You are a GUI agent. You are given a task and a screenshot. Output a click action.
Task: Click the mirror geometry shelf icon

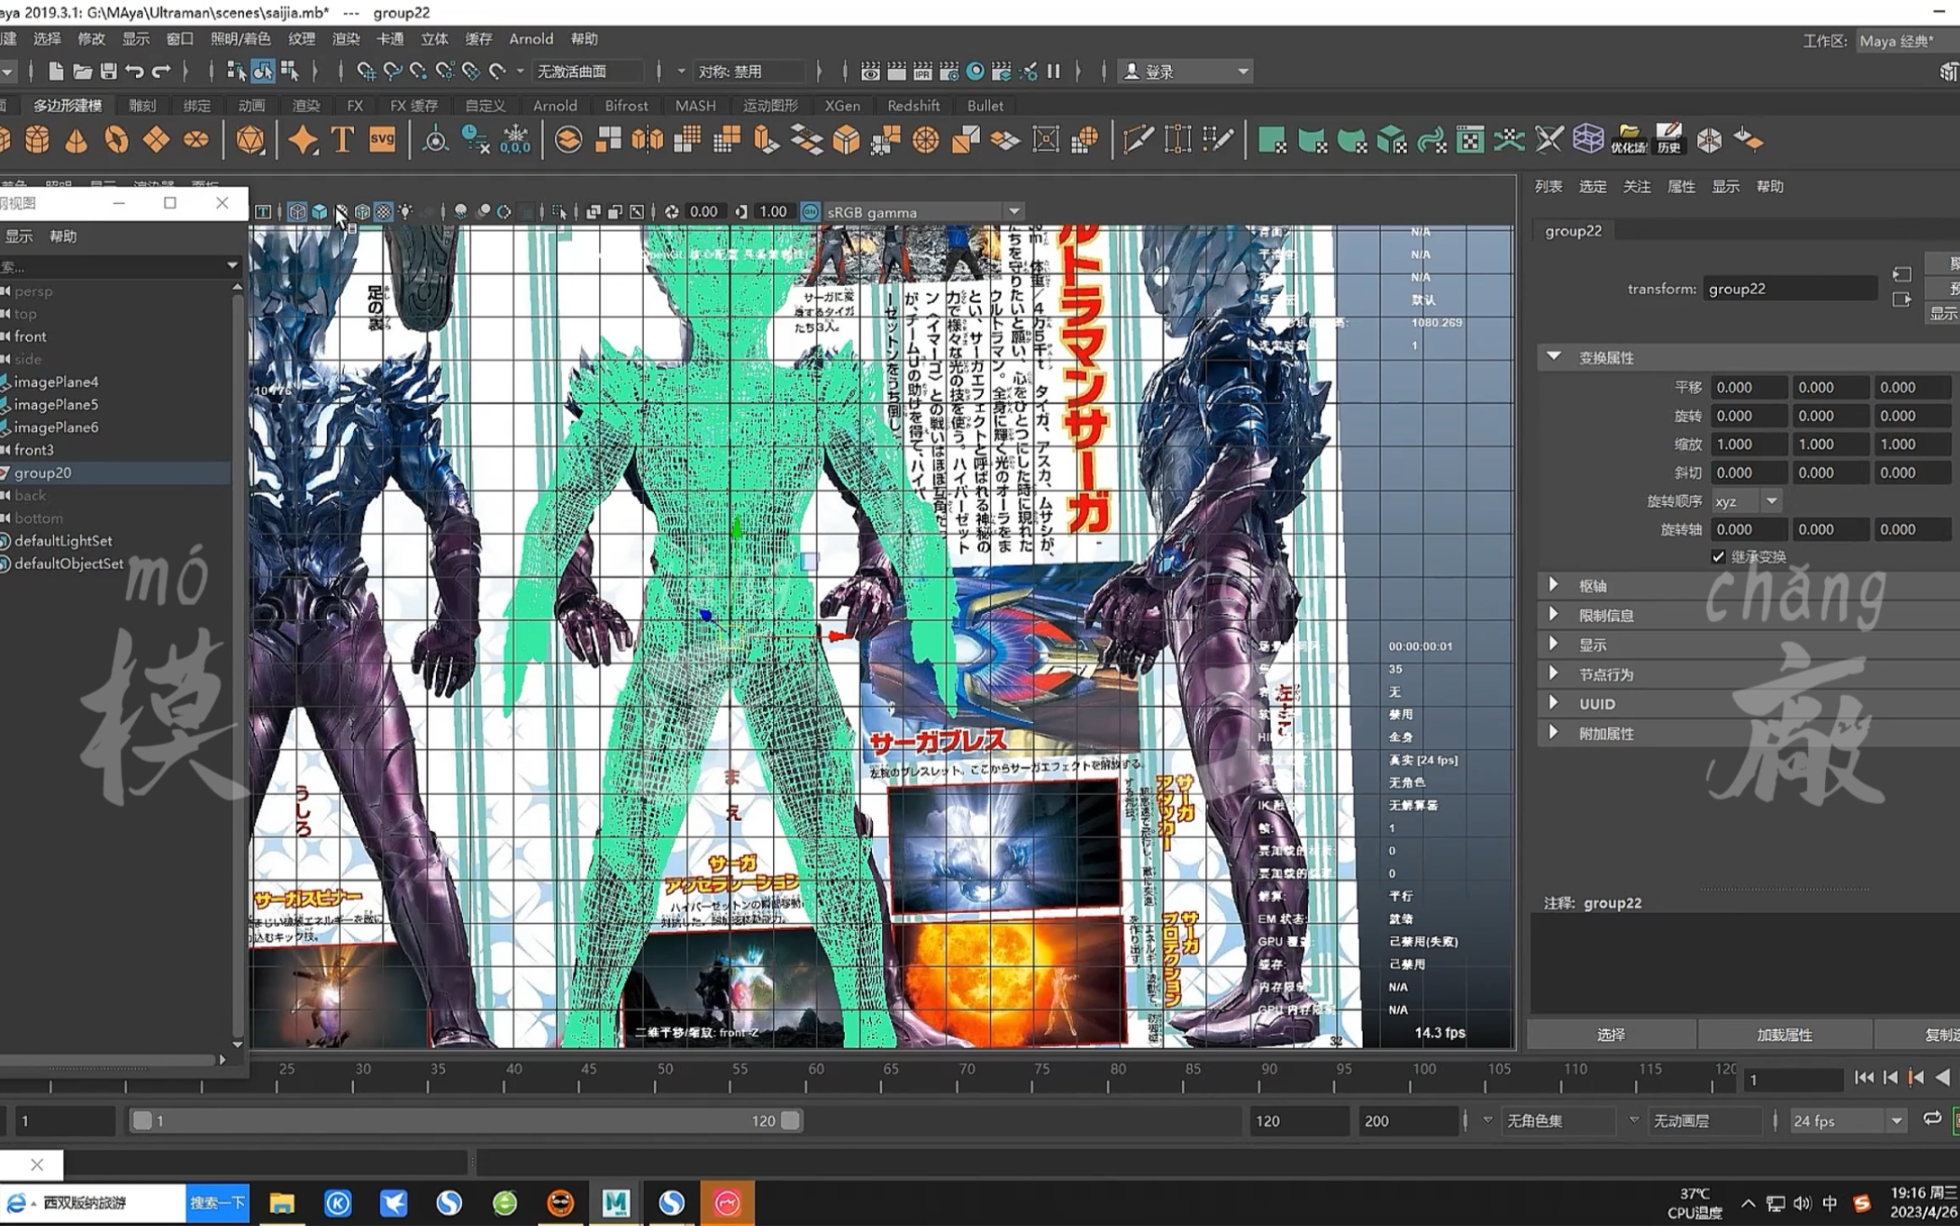point(647,140)
